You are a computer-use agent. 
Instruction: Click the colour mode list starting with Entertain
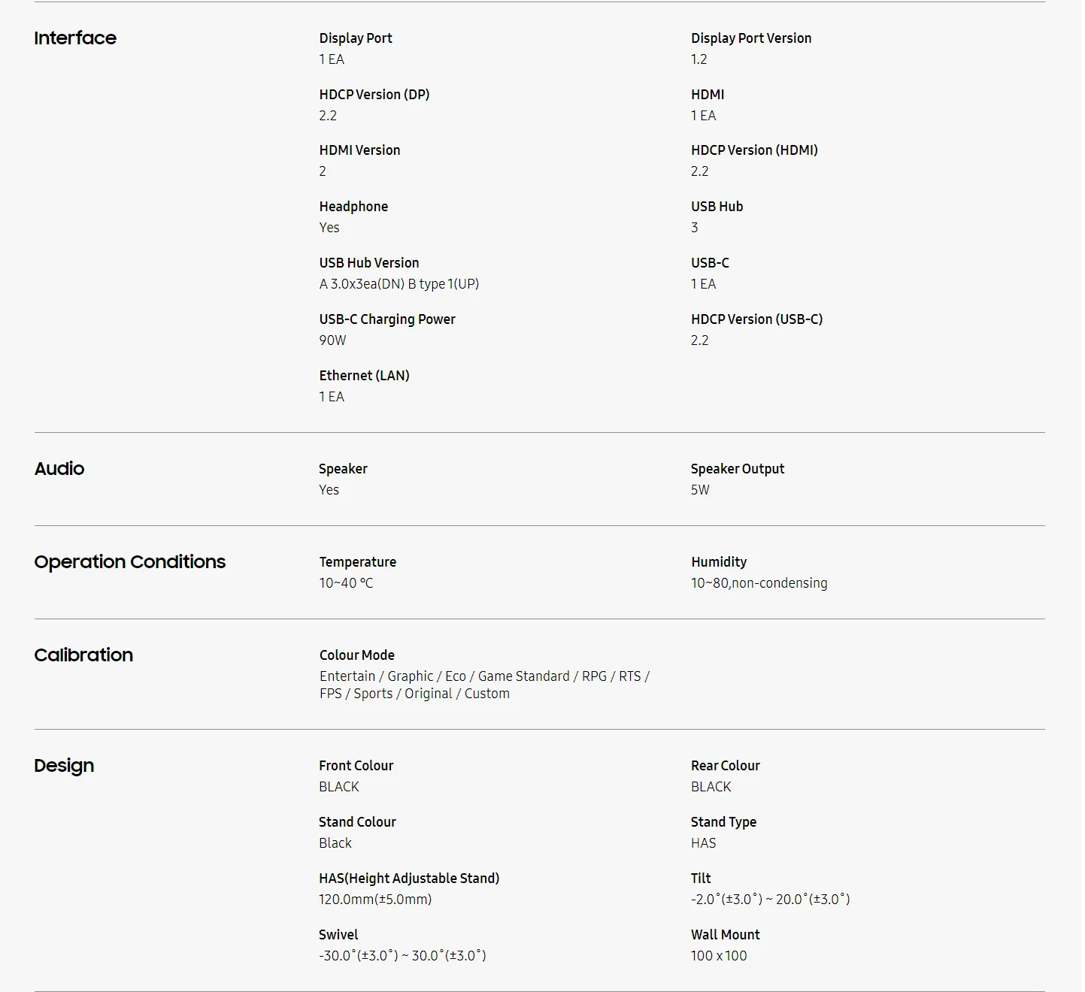(x=484, y=685)
